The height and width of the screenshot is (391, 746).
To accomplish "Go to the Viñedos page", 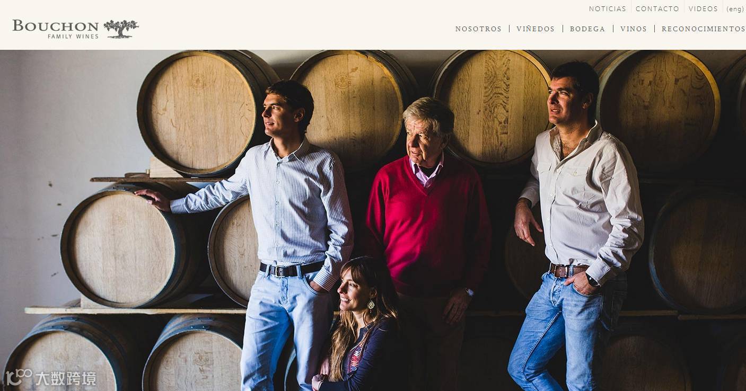I will pos(536,29).
